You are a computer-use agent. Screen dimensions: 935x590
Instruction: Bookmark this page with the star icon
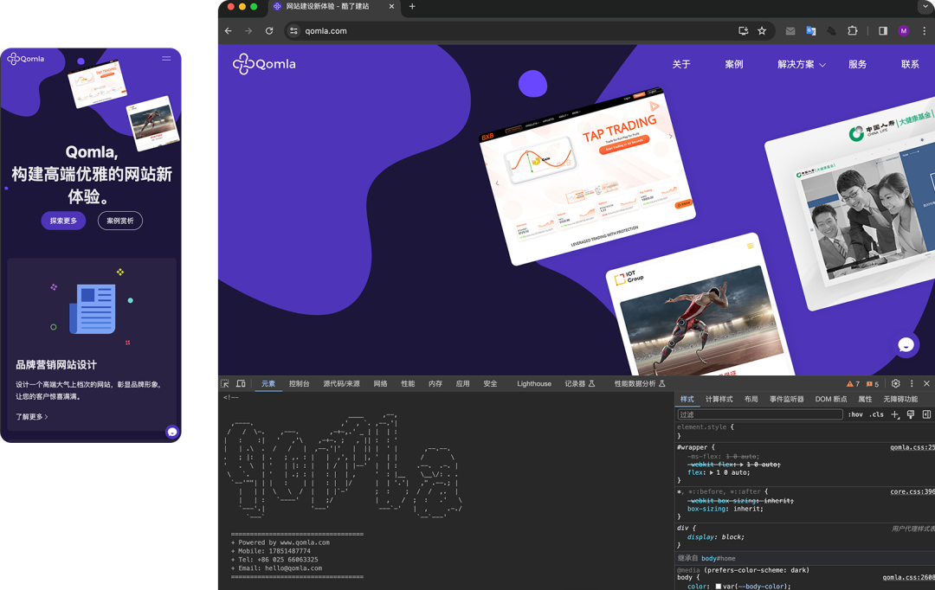(762, 31)
